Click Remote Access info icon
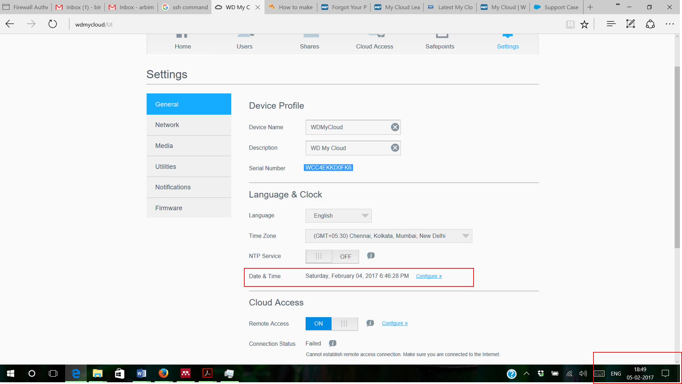682x384 pixels. pos(370,323)
